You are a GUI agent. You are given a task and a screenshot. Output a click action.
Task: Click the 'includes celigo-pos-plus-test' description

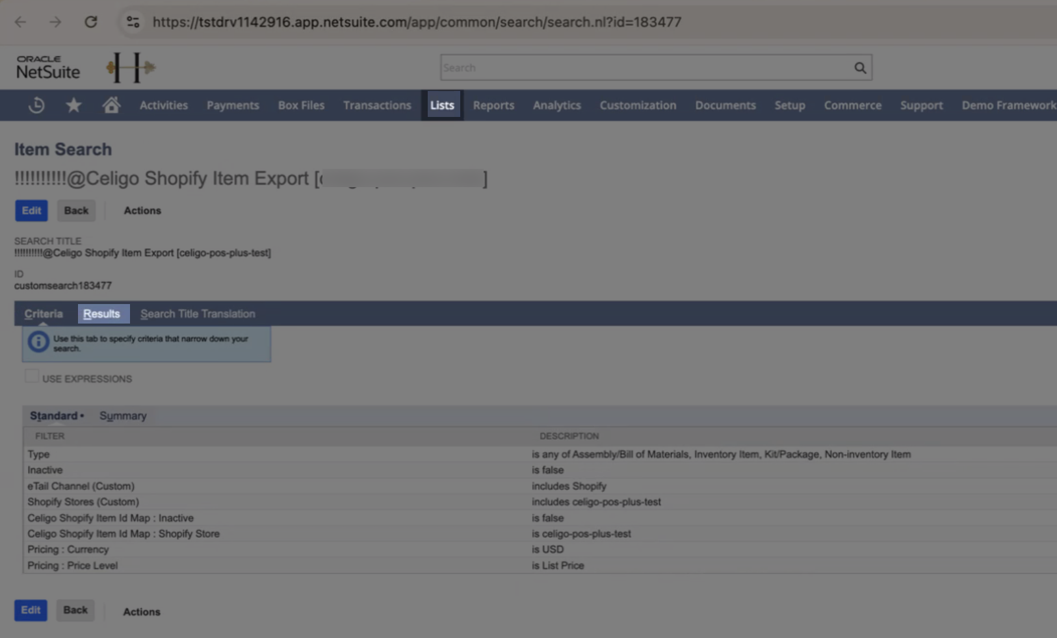coord(596,502)
